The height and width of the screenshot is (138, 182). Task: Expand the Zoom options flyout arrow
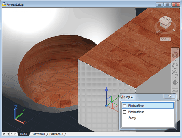coord(175,77)
